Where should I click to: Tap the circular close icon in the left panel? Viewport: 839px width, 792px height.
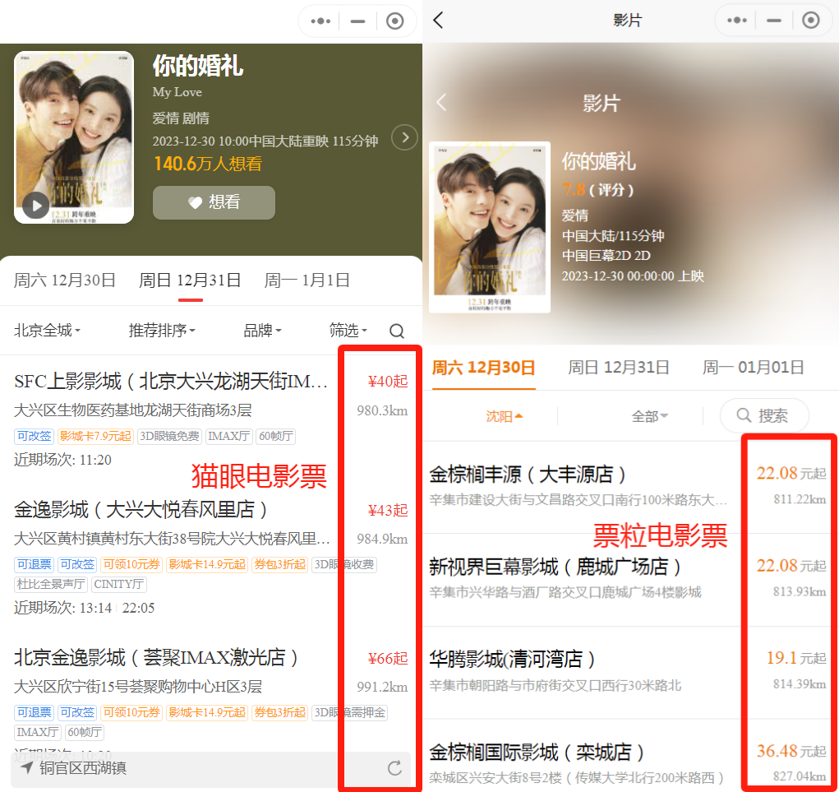point(395,21)
